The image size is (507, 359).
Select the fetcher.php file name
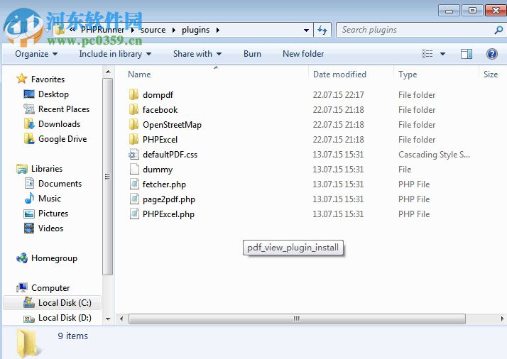coord(164,184)
